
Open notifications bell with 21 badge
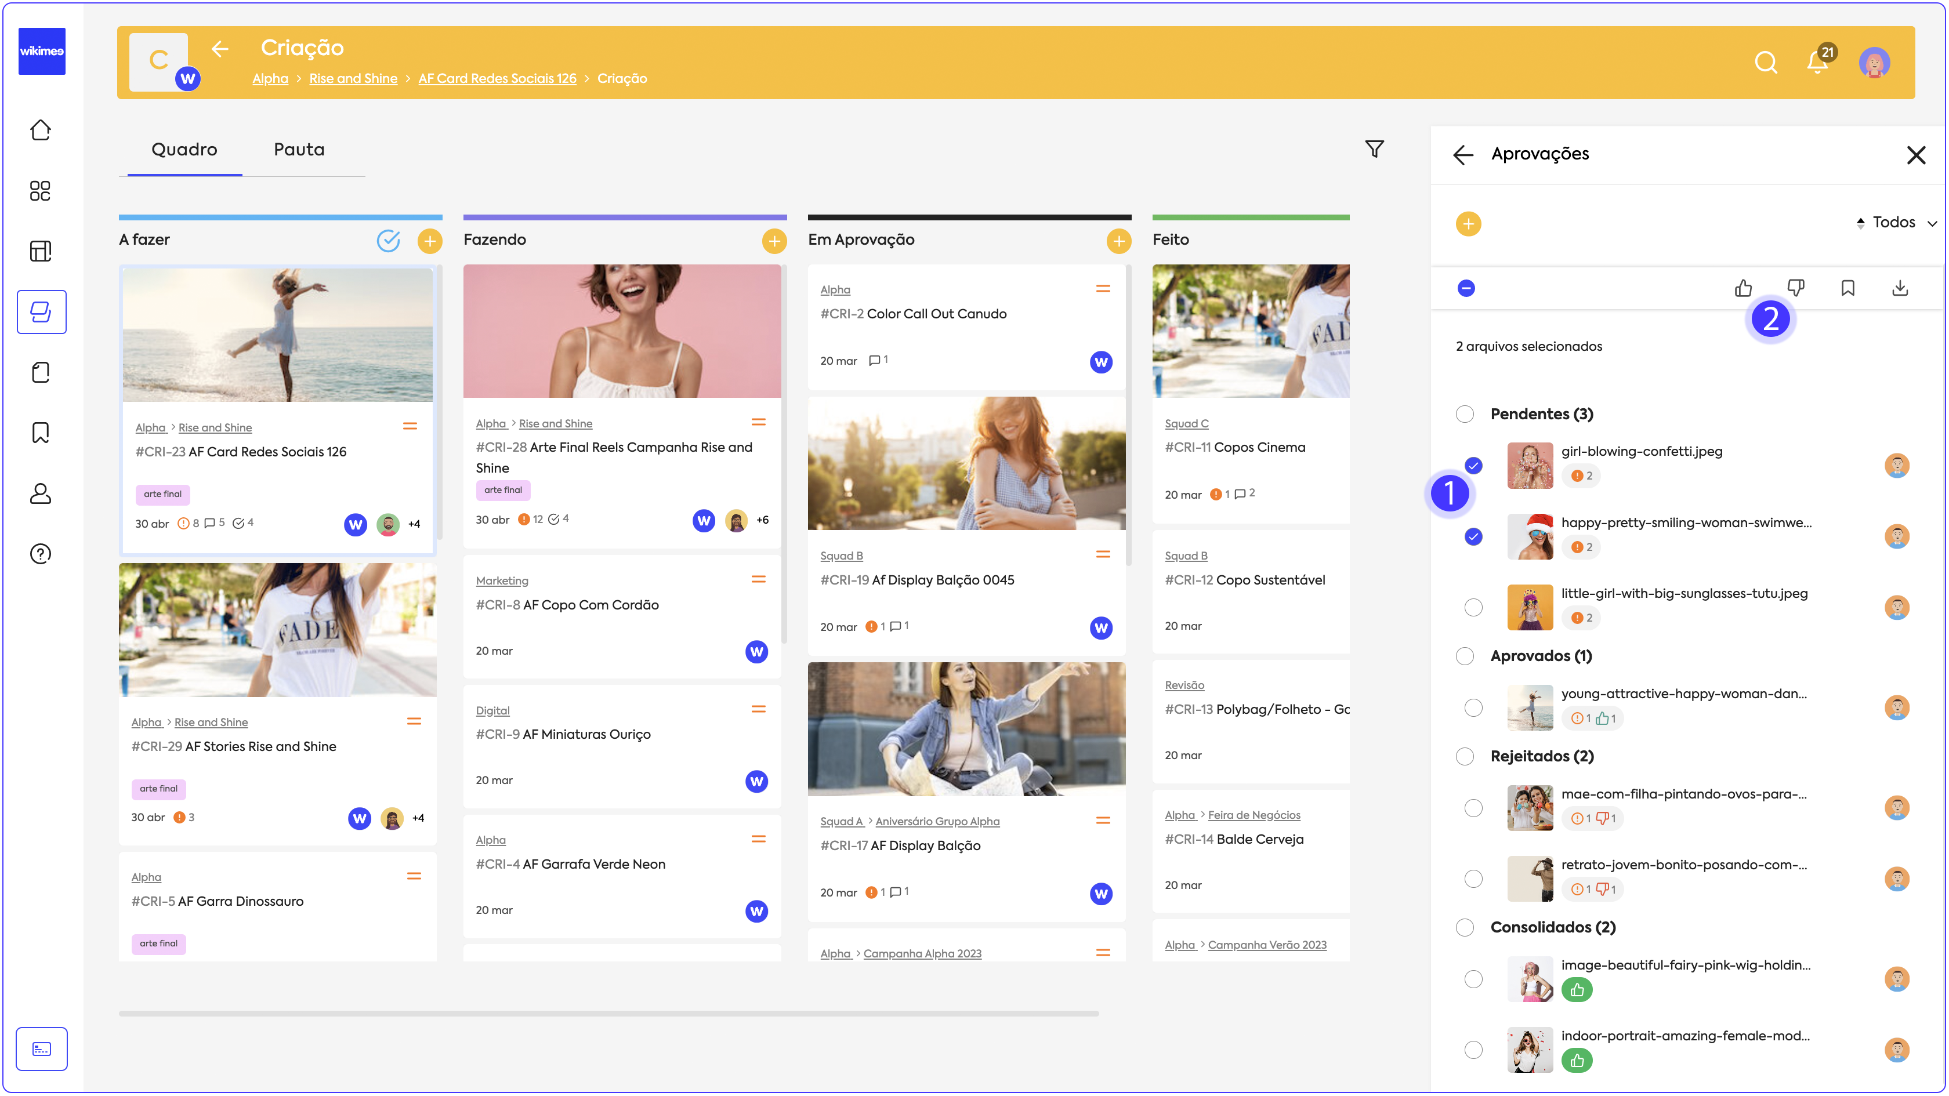click(1817, 62)
